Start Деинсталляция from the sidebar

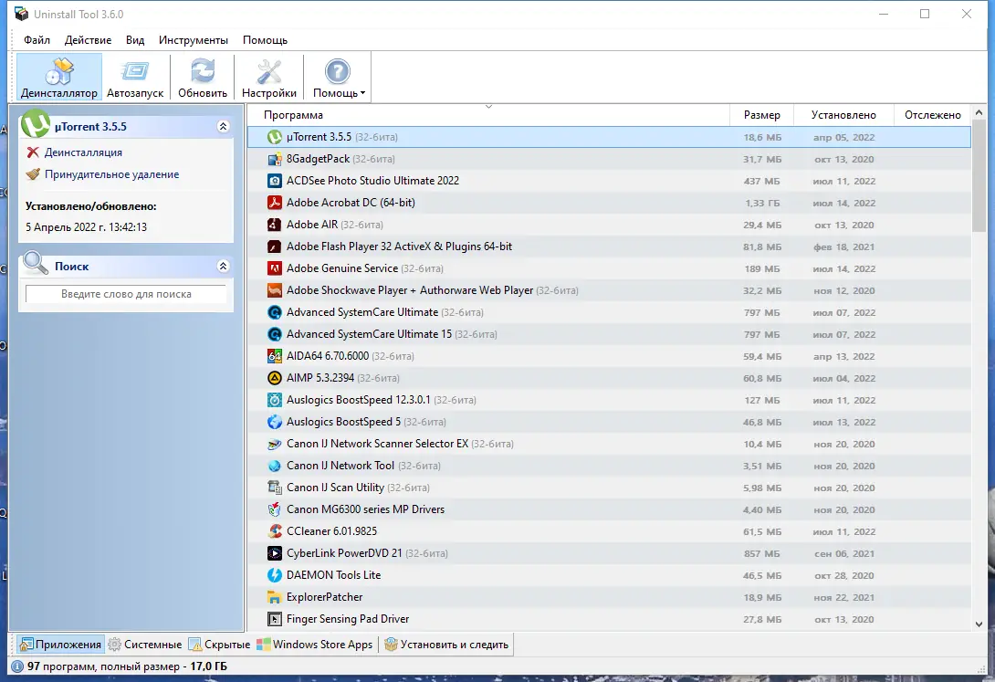[x=83, y=152]
